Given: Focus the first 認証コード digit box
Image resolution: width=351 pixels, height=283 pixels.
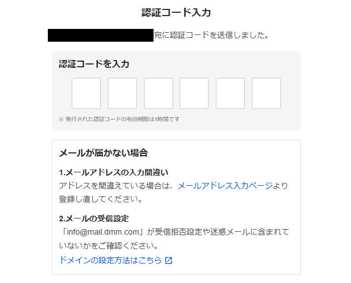Looking at the screenshot, I should click(86, 93).
